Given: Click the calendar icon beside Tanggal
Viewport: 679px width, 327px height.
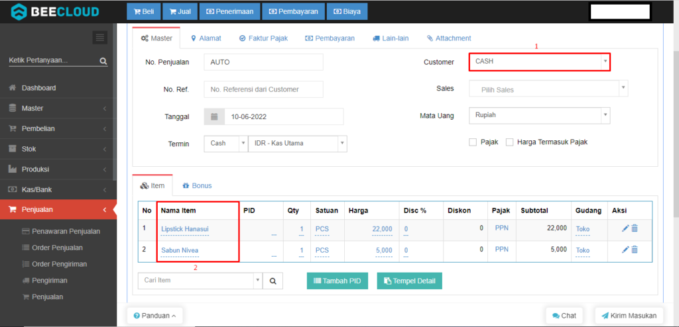Looking at the screenshot, I should (x=214, y=117).
